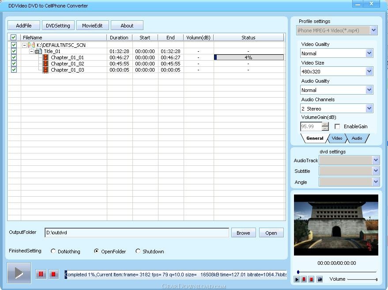Click the OutputFolder path field
The height and width of the screenshot is (290, 388).
[136, 233]
